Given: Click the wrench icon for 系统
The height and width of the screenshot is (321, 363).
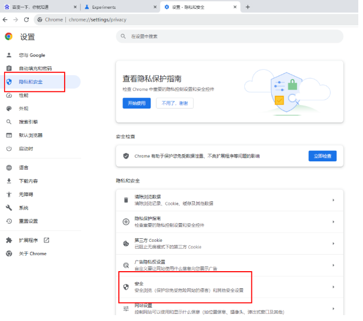Looking at the screenshot, I should click(9, 208).
